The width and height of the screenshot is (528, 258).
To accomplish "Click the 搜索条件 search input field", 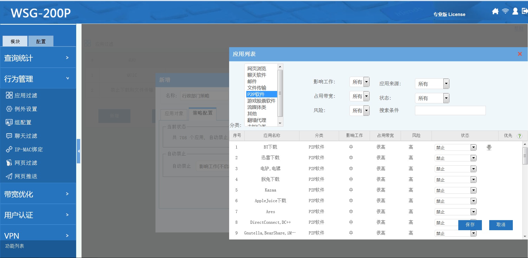I will click(450, 110).
